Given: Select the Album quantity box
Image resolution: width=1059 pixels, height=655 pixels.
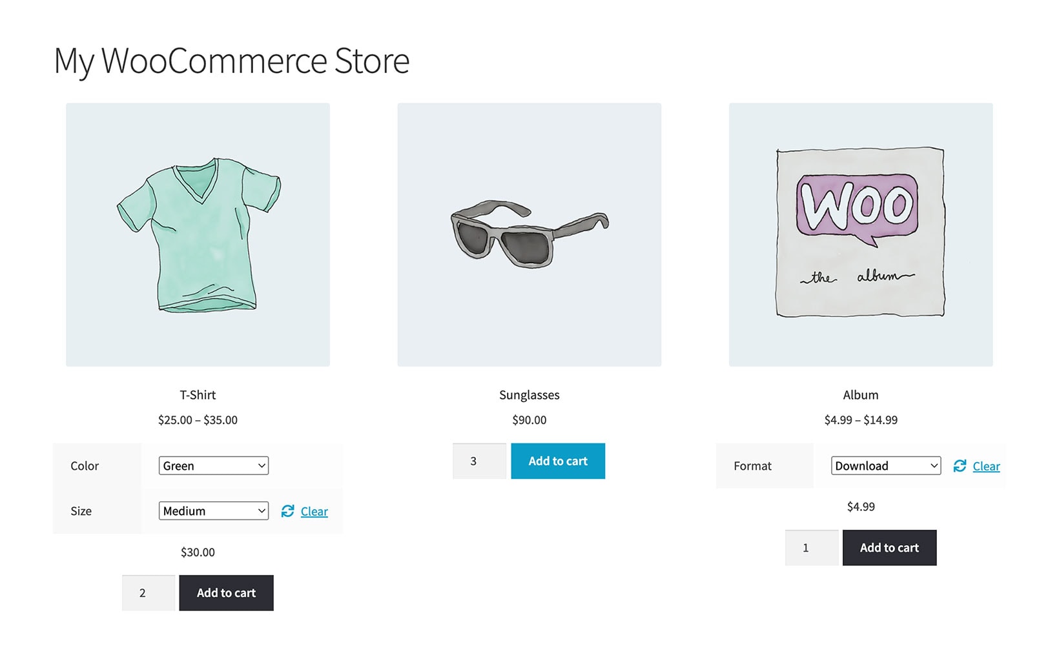Looking at the screenshot, I should 812,548.
